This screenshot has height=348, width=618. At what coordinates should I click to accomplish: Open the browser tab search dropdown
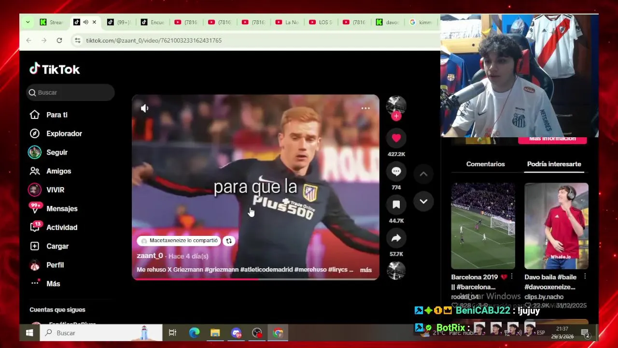click(28, 22)
